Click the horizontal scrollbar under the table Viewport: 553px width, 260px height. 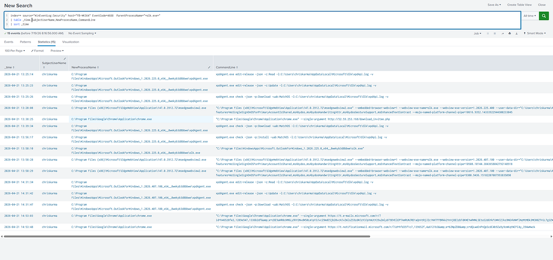click(x=187, y=236)
